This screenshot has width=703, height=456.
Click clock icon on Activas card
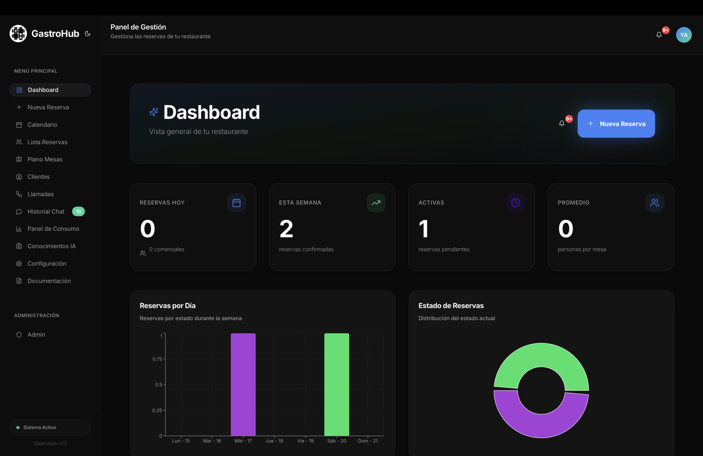[515, 203]
